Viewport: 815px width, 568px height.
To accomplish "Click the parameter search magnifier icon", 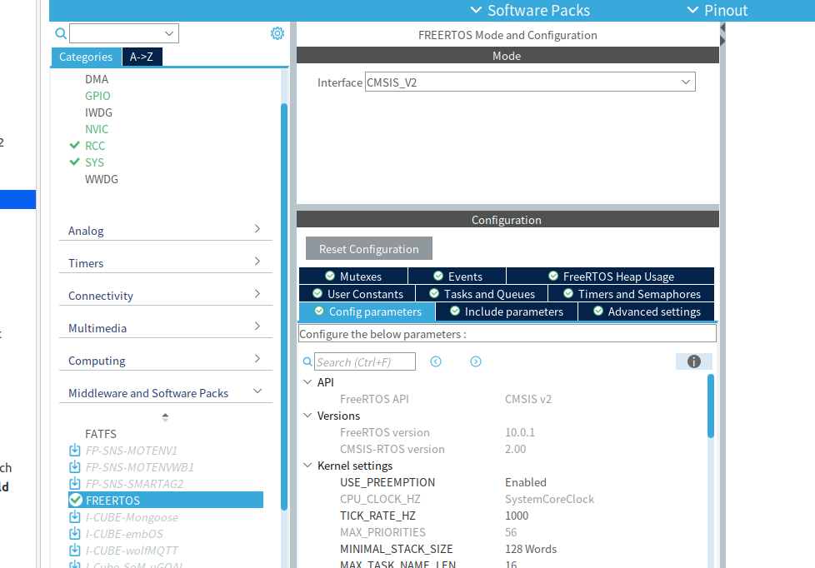I will tap(307, 361).
